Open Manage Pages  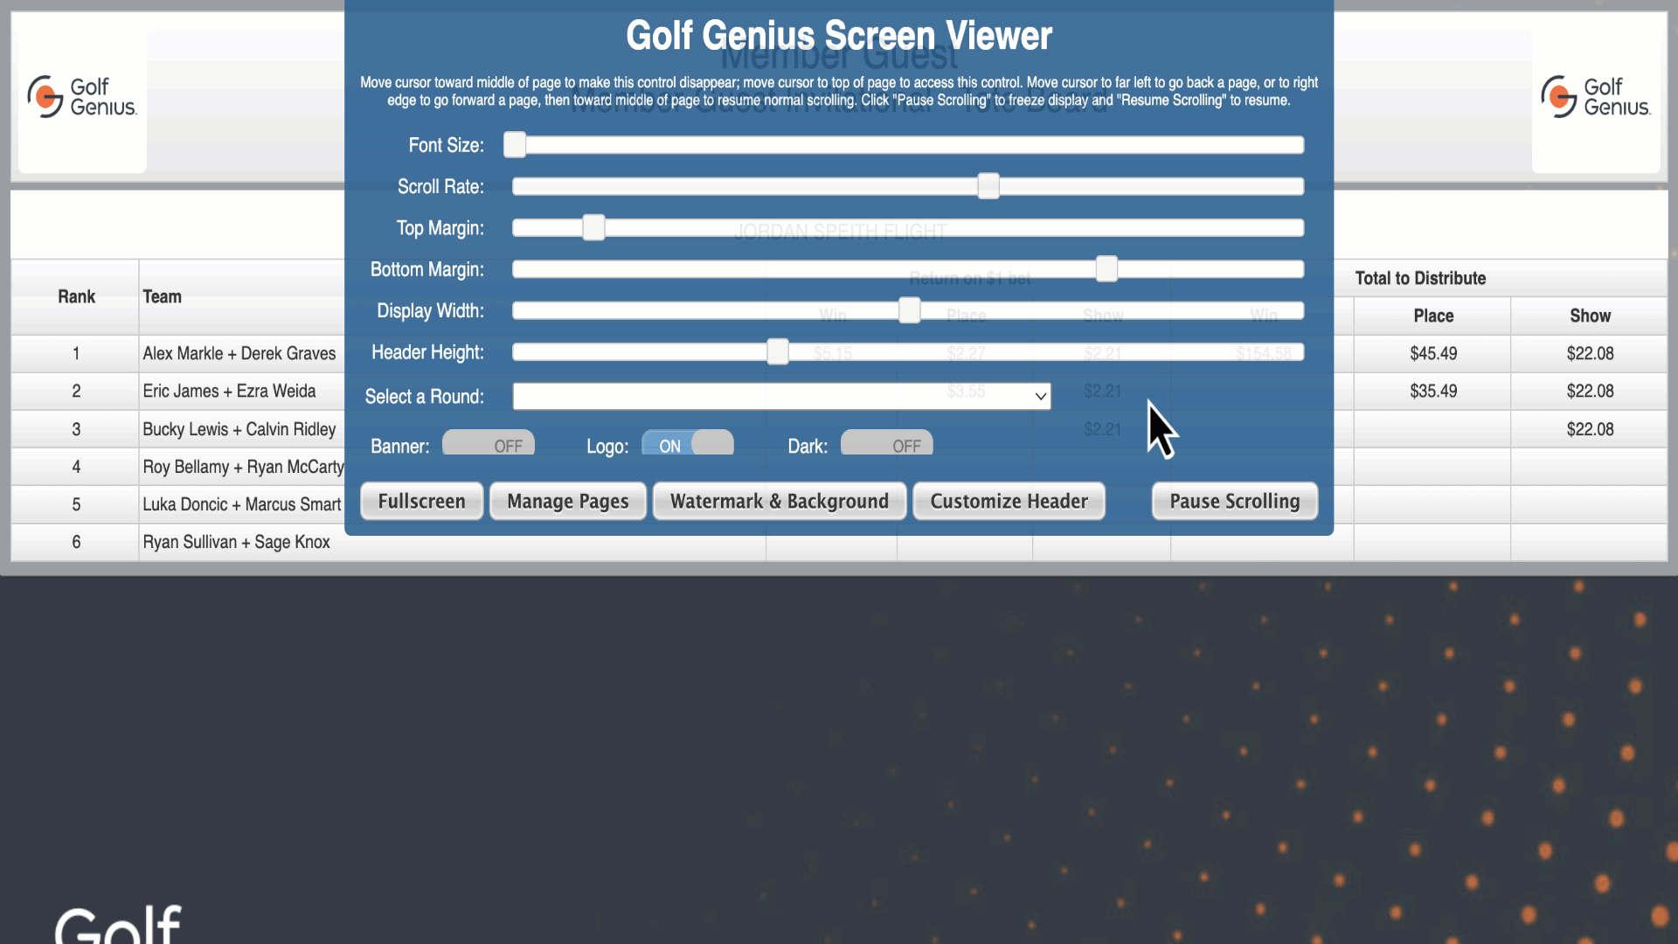pos(568,501)
